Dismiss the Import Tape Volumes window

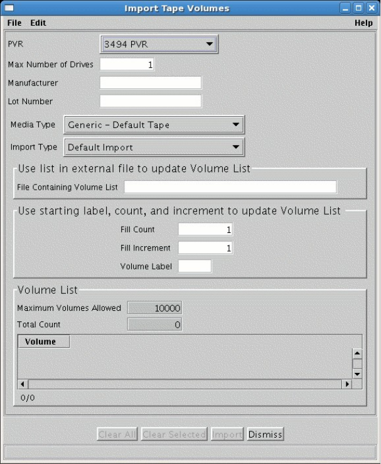coord(266,434)
